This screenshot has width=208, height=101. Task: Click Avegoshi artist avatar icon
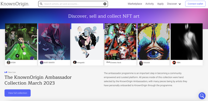click(75, 62)
